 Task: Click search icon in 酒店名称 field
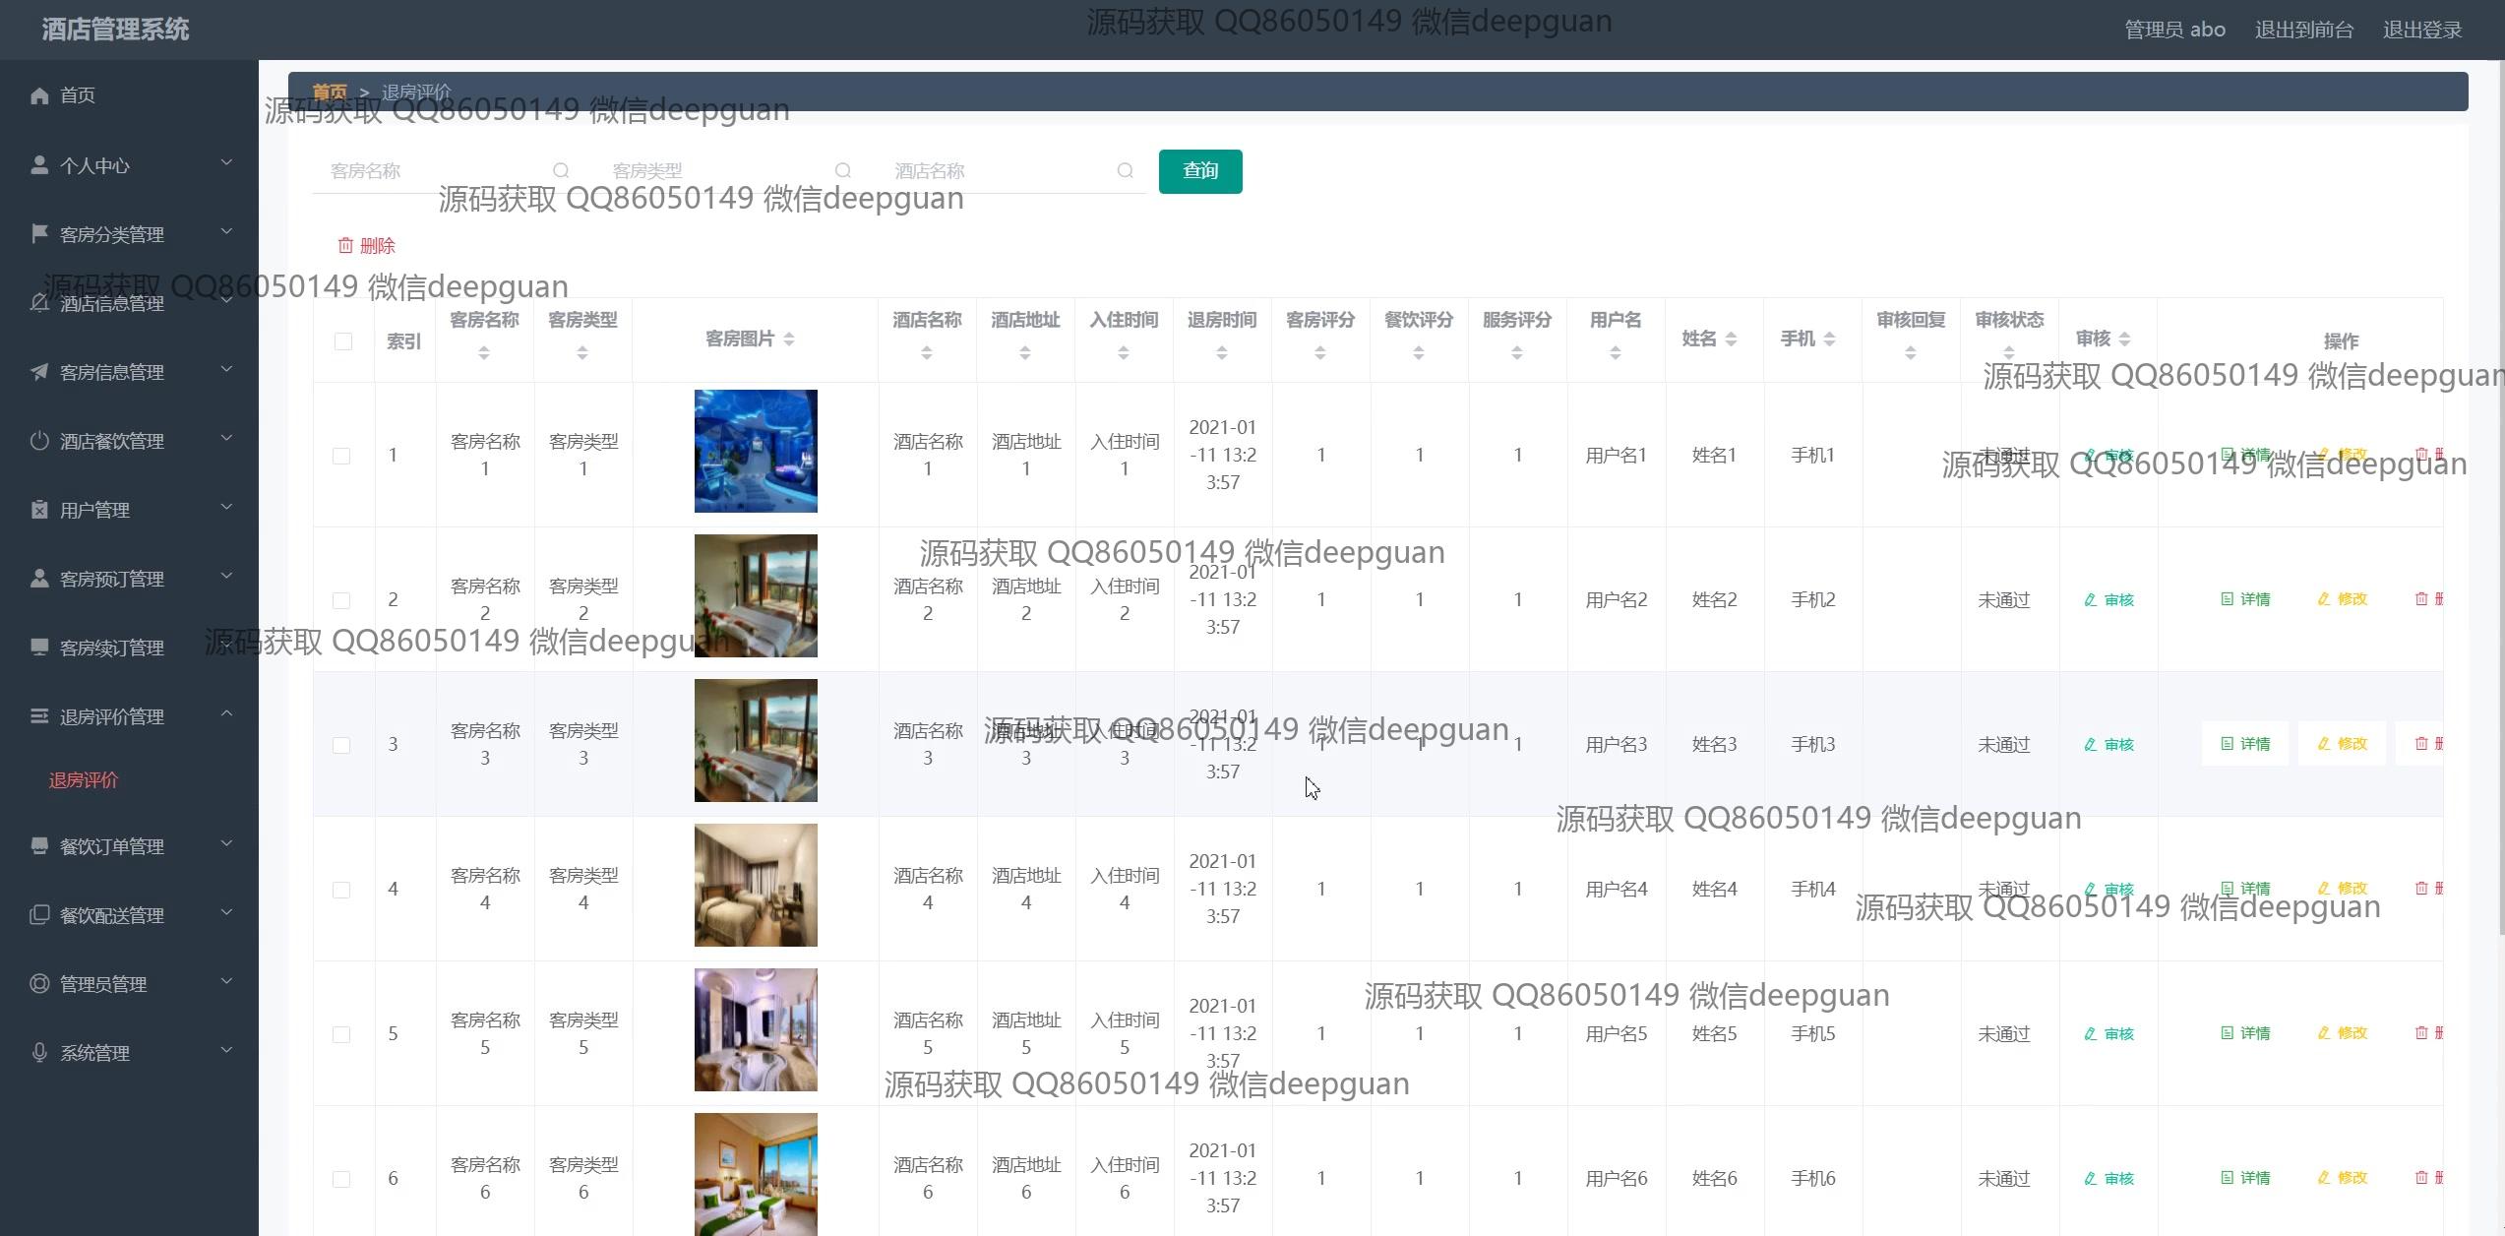pyautogui.click(x=1125, y=170)
